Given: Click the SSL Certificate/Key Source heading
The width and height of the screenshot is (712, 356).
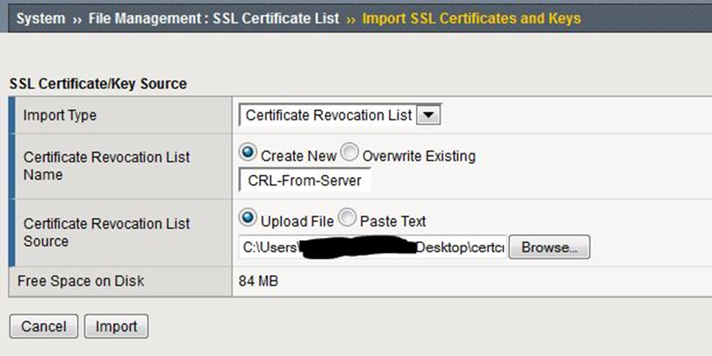Looking at the screenshot, I should pos(98,84).
